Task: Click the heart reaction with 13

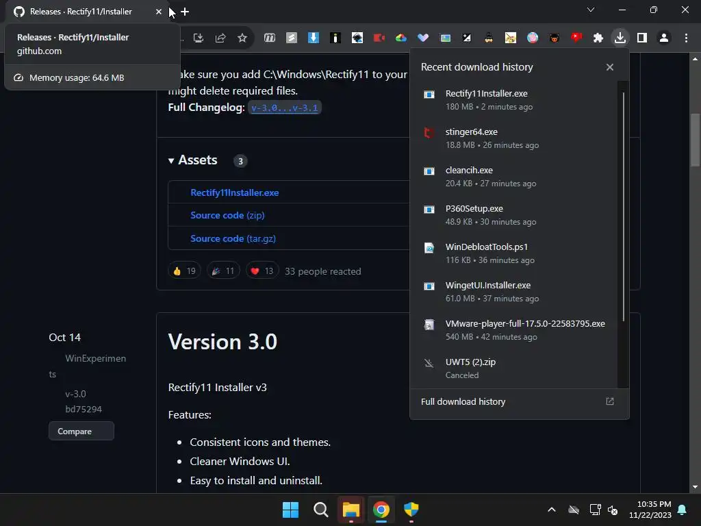Action: 262,271
